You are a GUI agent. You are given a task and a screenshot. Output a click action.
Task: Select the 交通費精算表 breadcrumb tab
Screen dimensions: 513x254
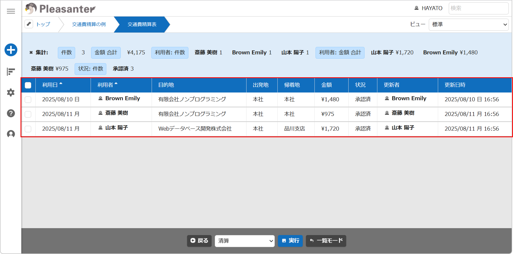pos(142,24)
